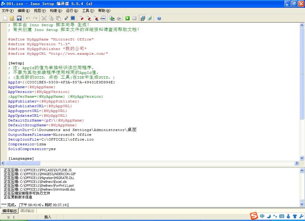Click the greyed stop compile icon
The height and width of the screenshot is (221, 305).
tap(119, 18)
